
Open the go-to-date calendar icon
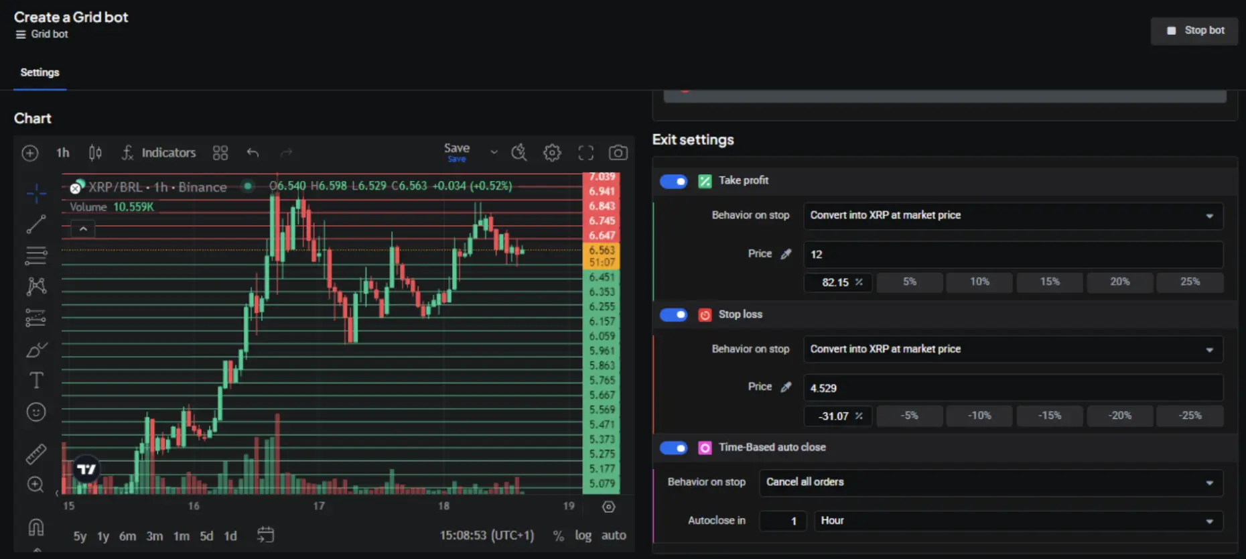266,535
